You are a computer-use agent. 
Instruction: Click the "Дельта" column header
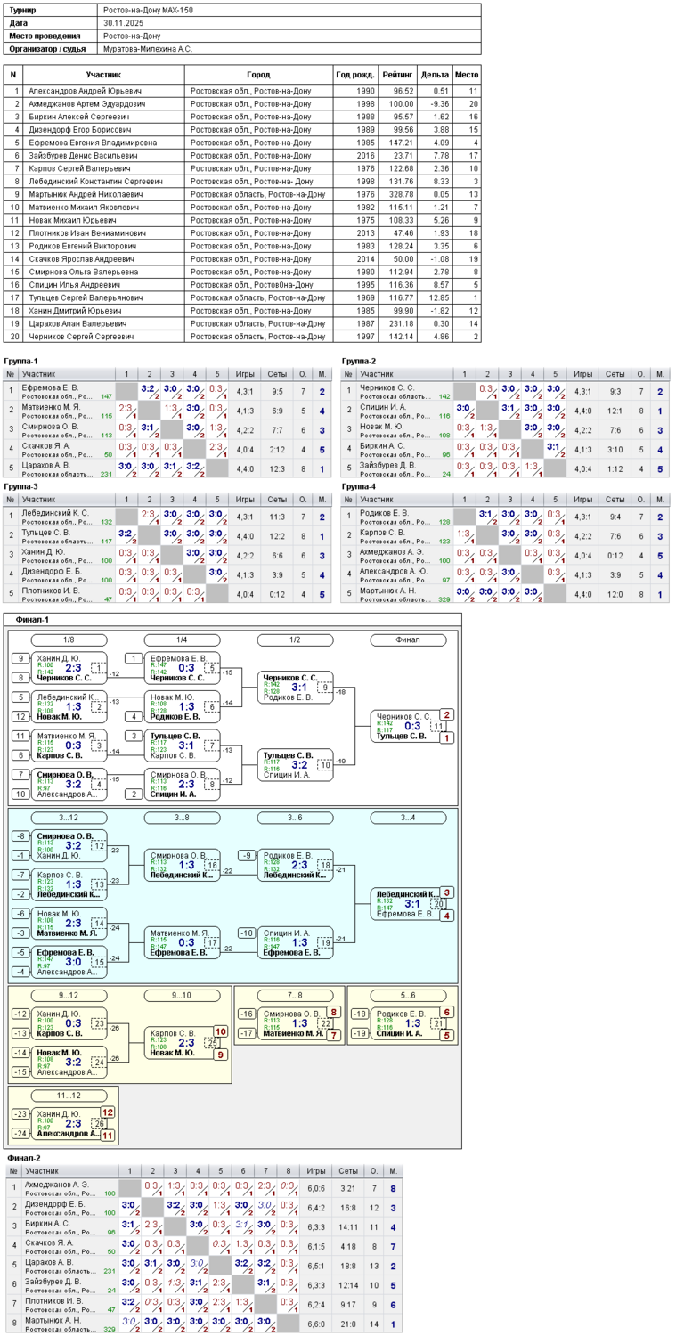click(435, 75)
